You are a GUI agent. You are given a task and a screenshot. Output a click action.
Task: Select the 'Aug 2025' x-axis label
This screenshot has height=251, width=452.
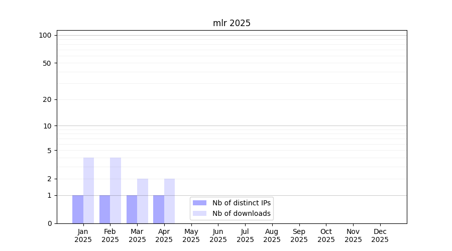tap(272, 235)
